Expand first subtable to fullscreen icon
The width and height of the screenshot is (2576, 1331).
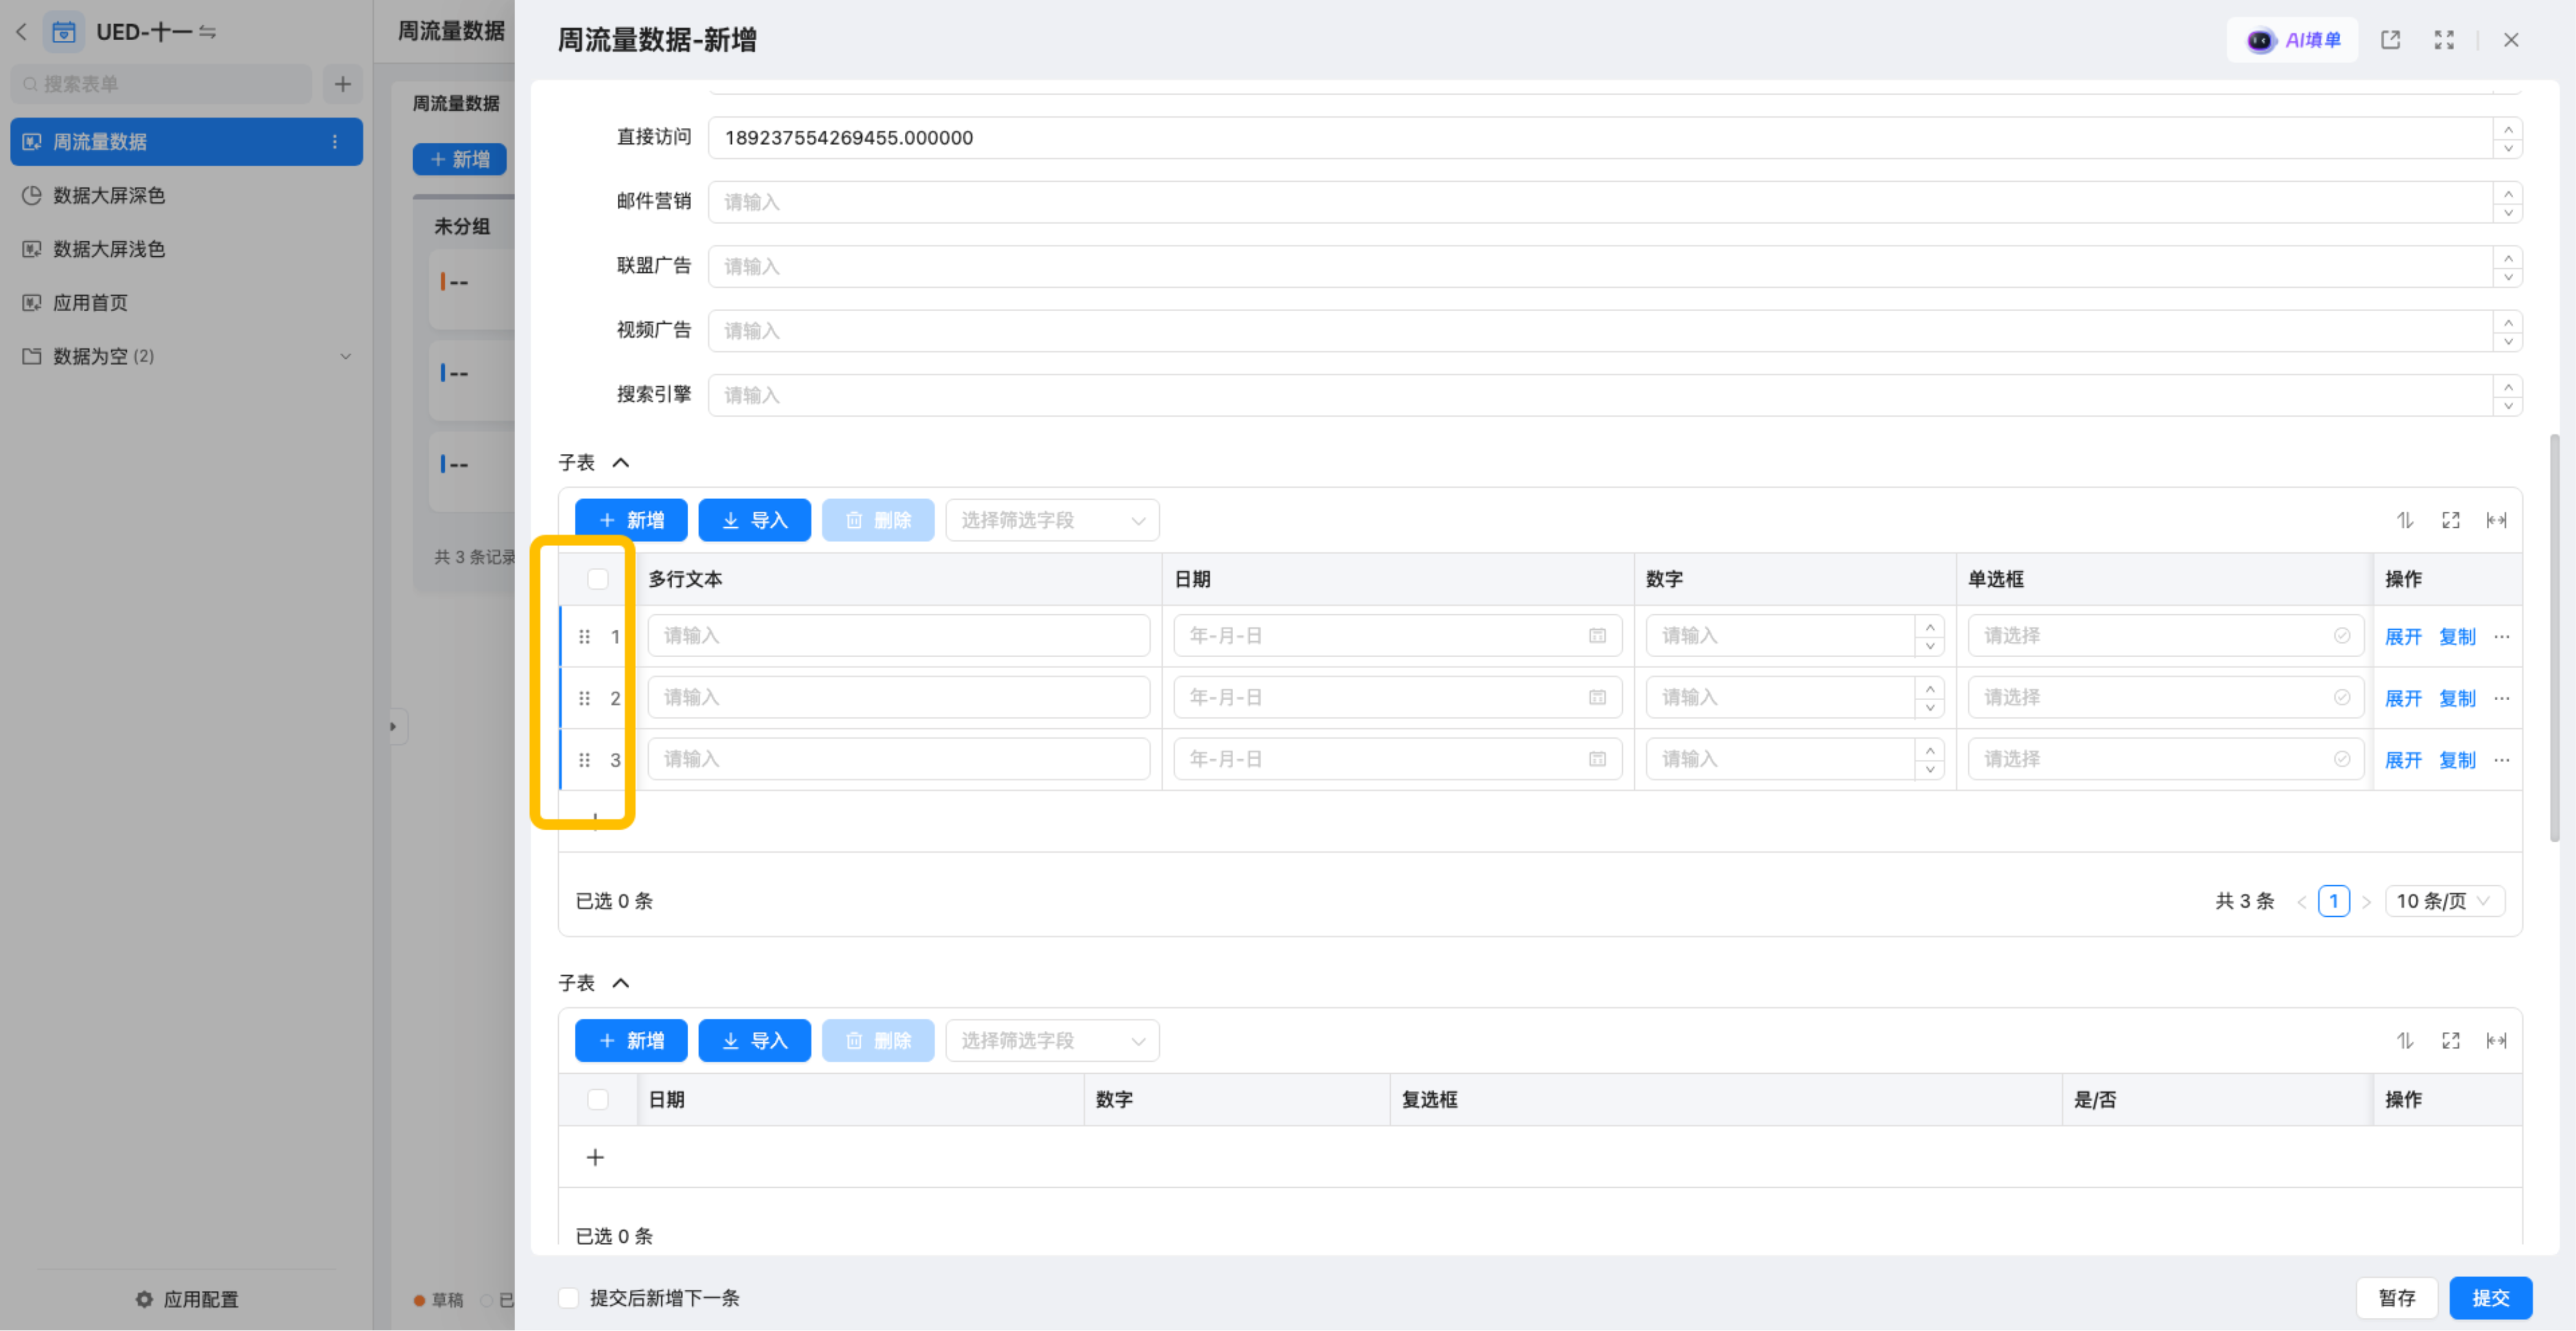pos(2450,520)
